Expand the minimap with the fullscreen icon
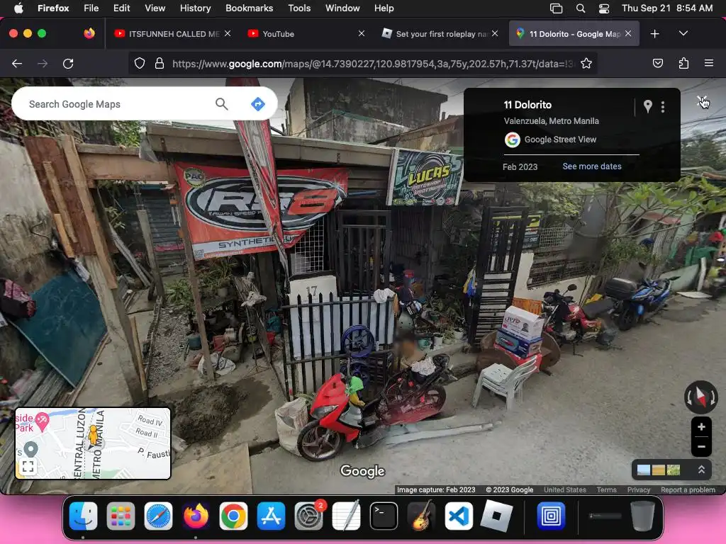Image resolution: width=726 pixels, height=544 pixels. [28, 466]
